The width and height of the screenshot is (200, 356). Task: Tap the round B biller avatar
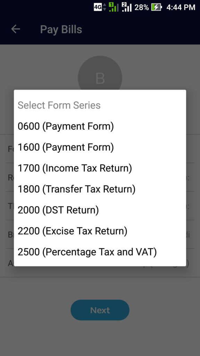(100, 78)
